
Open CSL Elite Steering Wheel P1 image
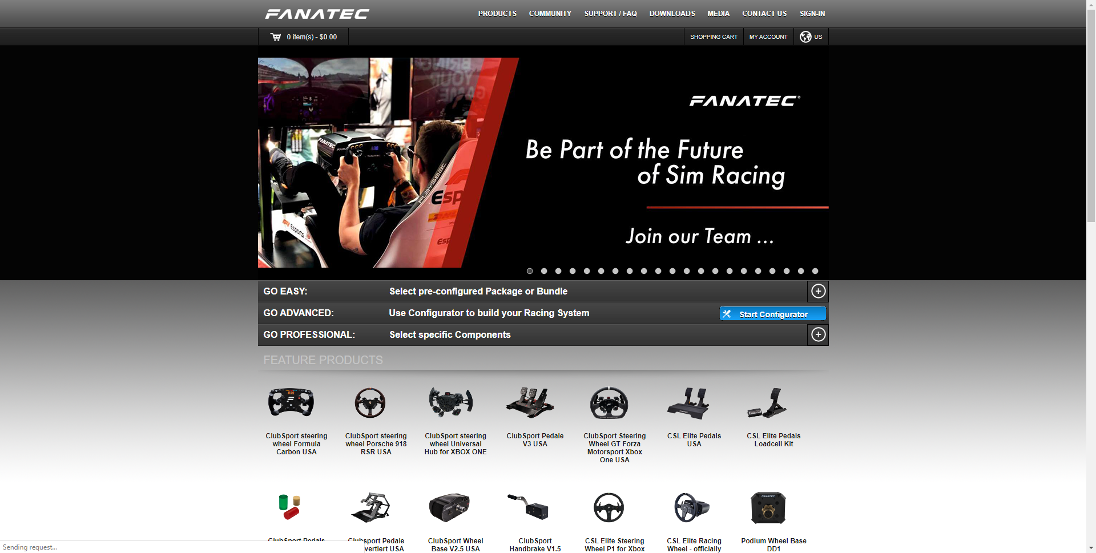point(609,507)
